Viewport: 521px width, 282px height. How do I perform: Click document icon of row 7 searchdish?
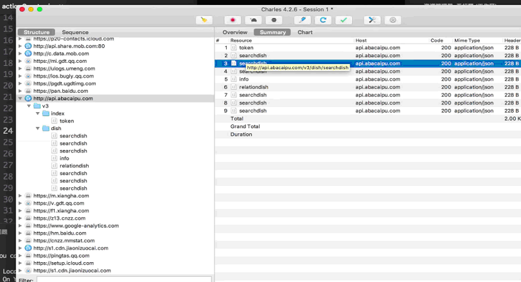tap(234, 95)
